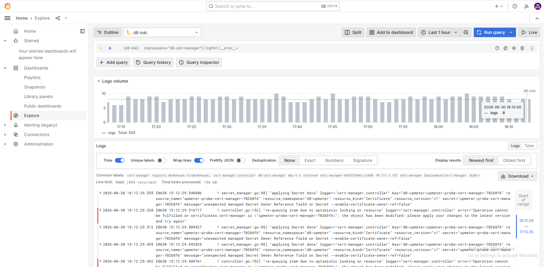Viewport: 544px width, 267px height.
Task: Open the Outline button
Action: pos(107,32)
